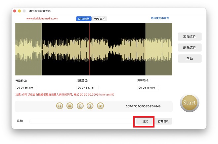Click the red playhead line in waveform
This screenshot has height=144, width=218.
point(90,49)
